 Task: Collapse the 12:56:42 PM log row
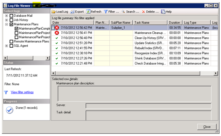point(53,28)
